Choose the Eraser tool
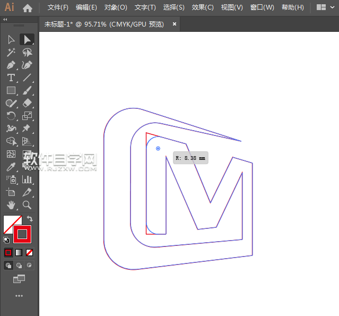This screenshot has height=316, width=339. pyautogui.click(x=27, y=103)
